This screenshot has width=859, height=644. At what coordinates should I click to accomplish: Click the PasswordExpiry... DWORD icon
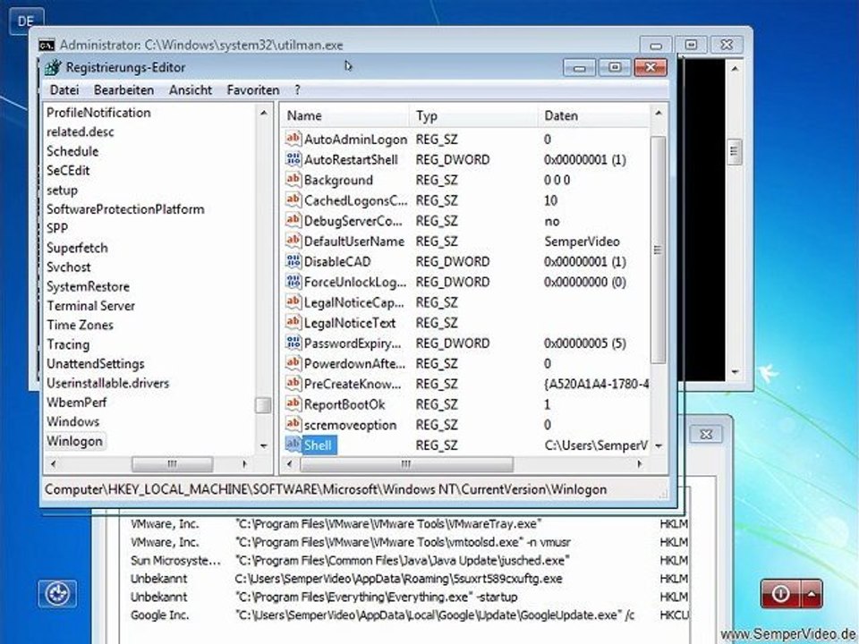(x=293, y=343)
